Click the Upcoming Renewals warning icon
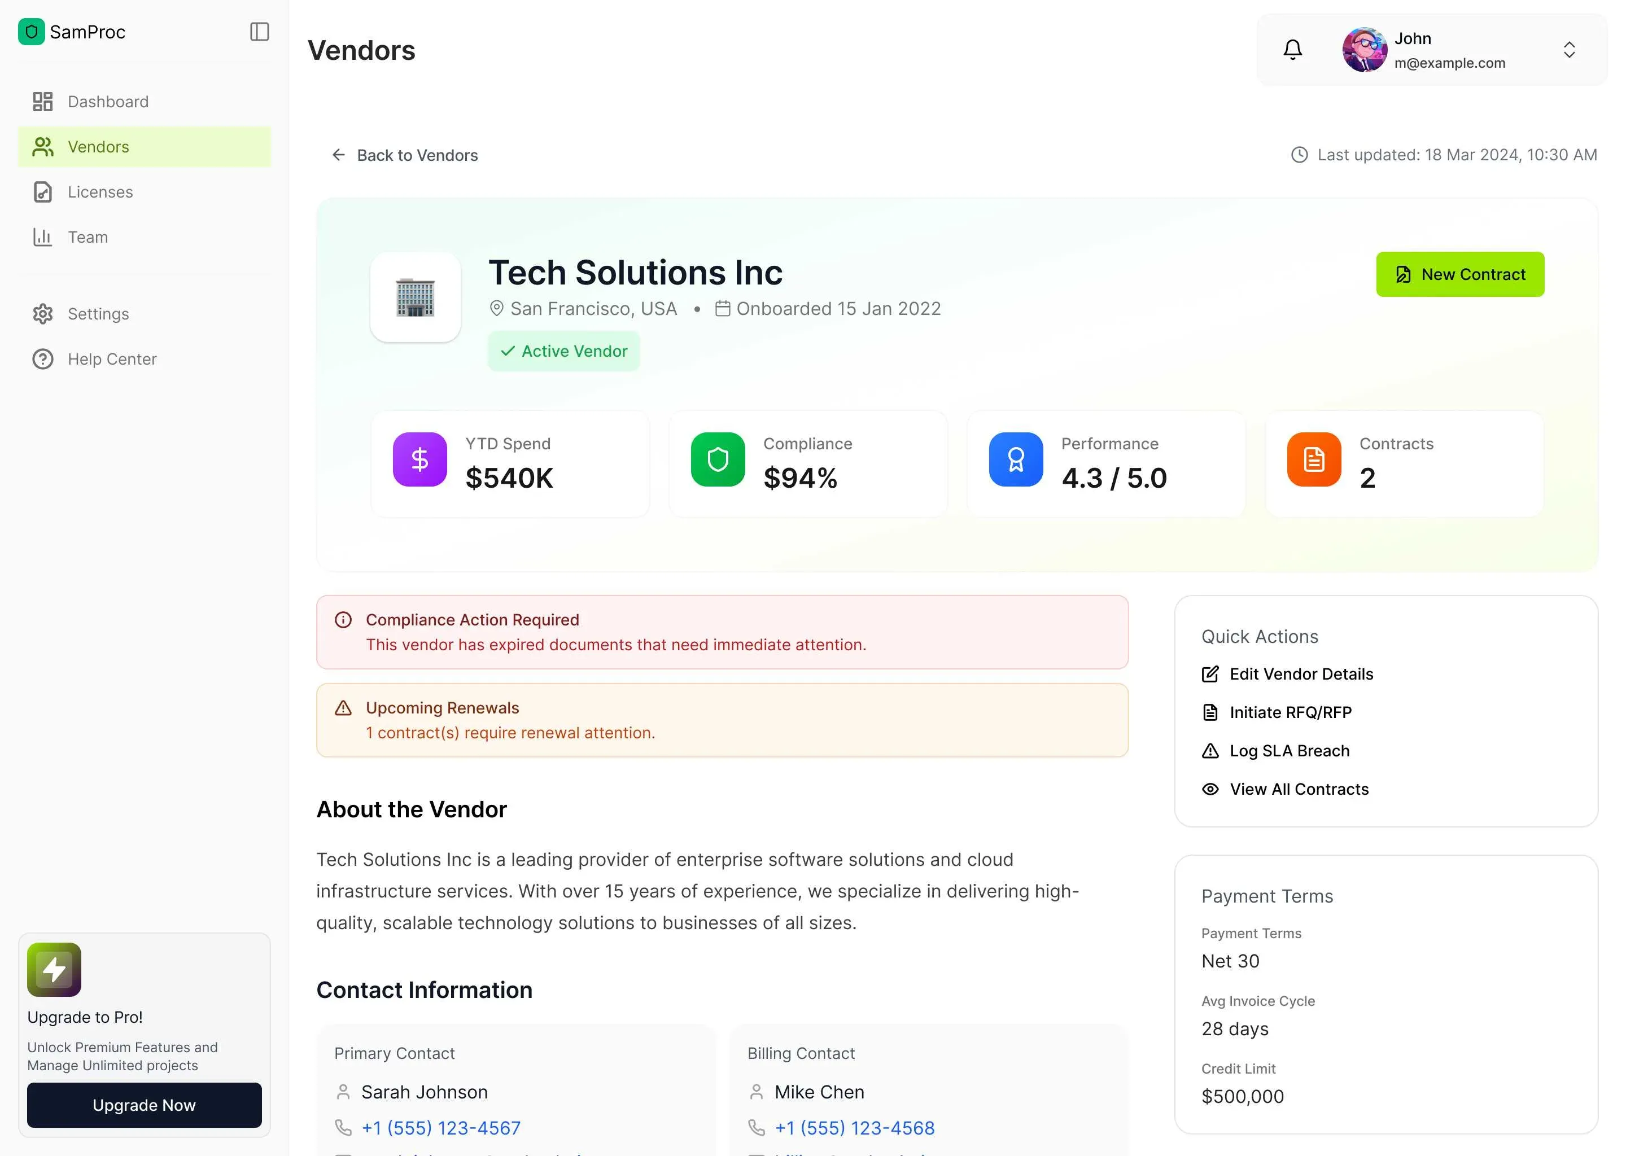Image resolution: width=1626 pixels, height=1156 pixels. [x=343, y=708]
